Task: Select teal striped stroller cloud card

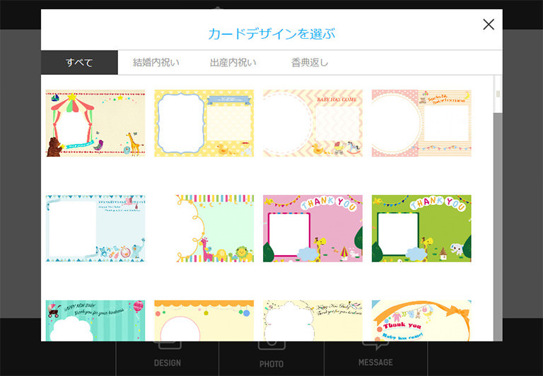Action: (x=95, y=321)
